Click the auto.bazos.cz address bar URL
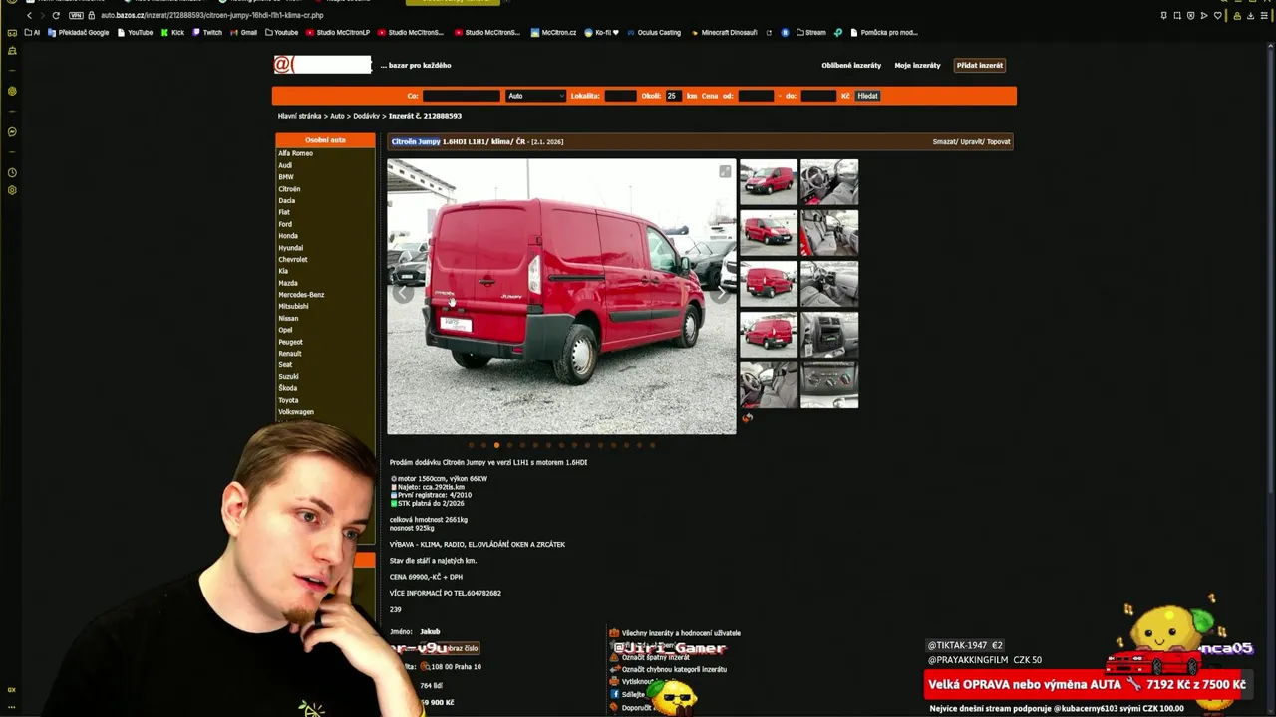Screen dimensions: 1276x717 point(211,15)
